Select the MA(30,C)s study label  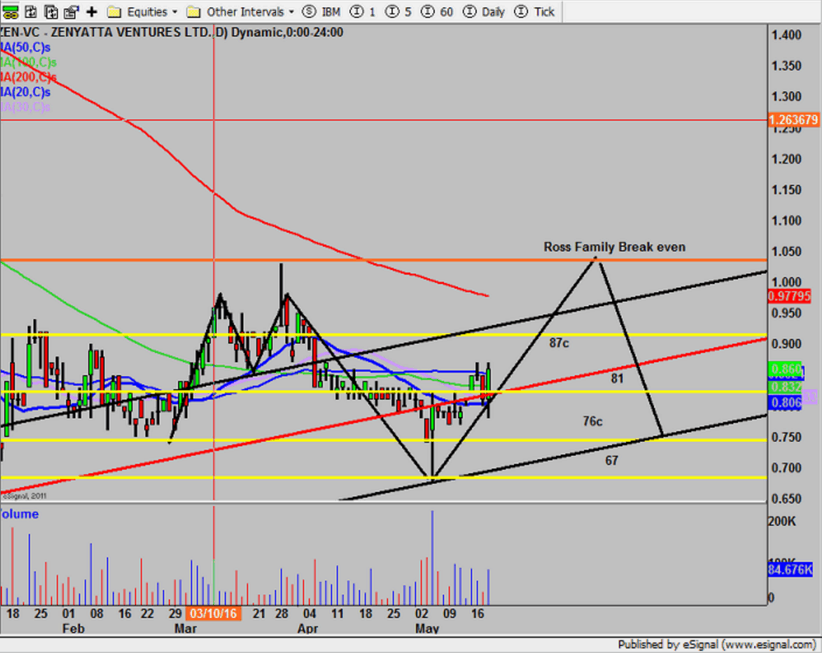tap(25, 107)
